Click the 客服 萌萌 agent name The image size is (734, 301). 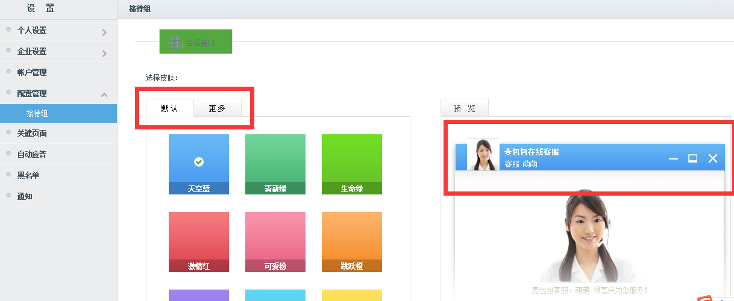click(x=521, y=164)
